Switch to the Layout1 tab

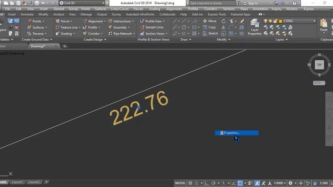pyautogui.click(x=17, y=182)
